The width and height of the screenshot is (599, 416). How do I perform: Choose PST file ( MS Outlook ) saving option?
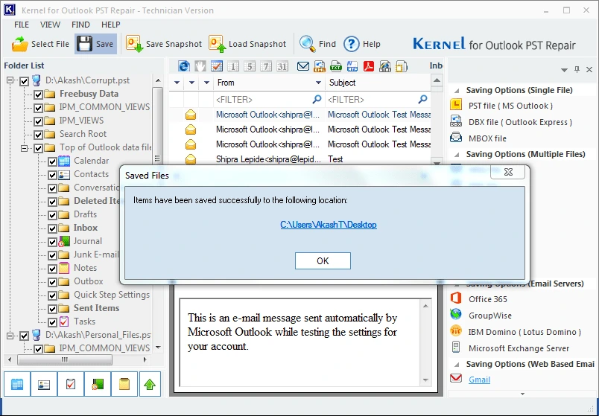click(501, 106)
